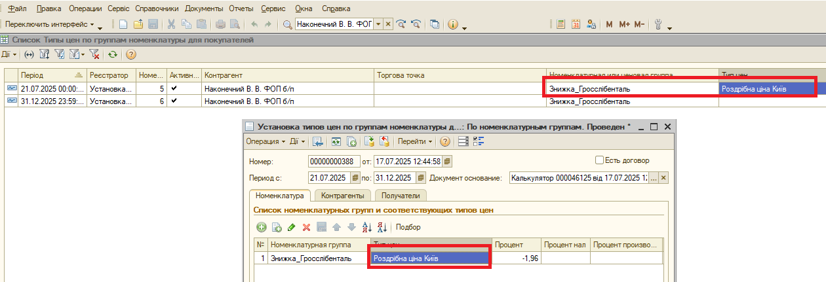Toggle the Активность checkmark in first row
The height and width of the screenshot is (282, 826).
pos(174,88)
